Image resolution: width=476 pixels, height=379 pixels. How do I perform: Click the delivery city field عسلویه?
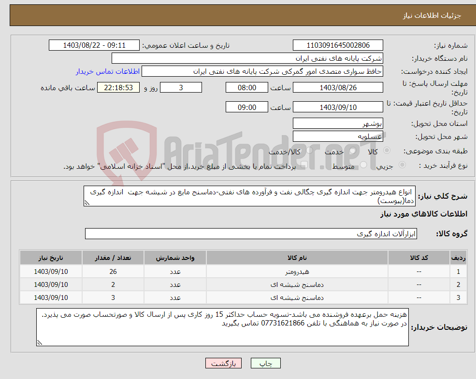338,136
